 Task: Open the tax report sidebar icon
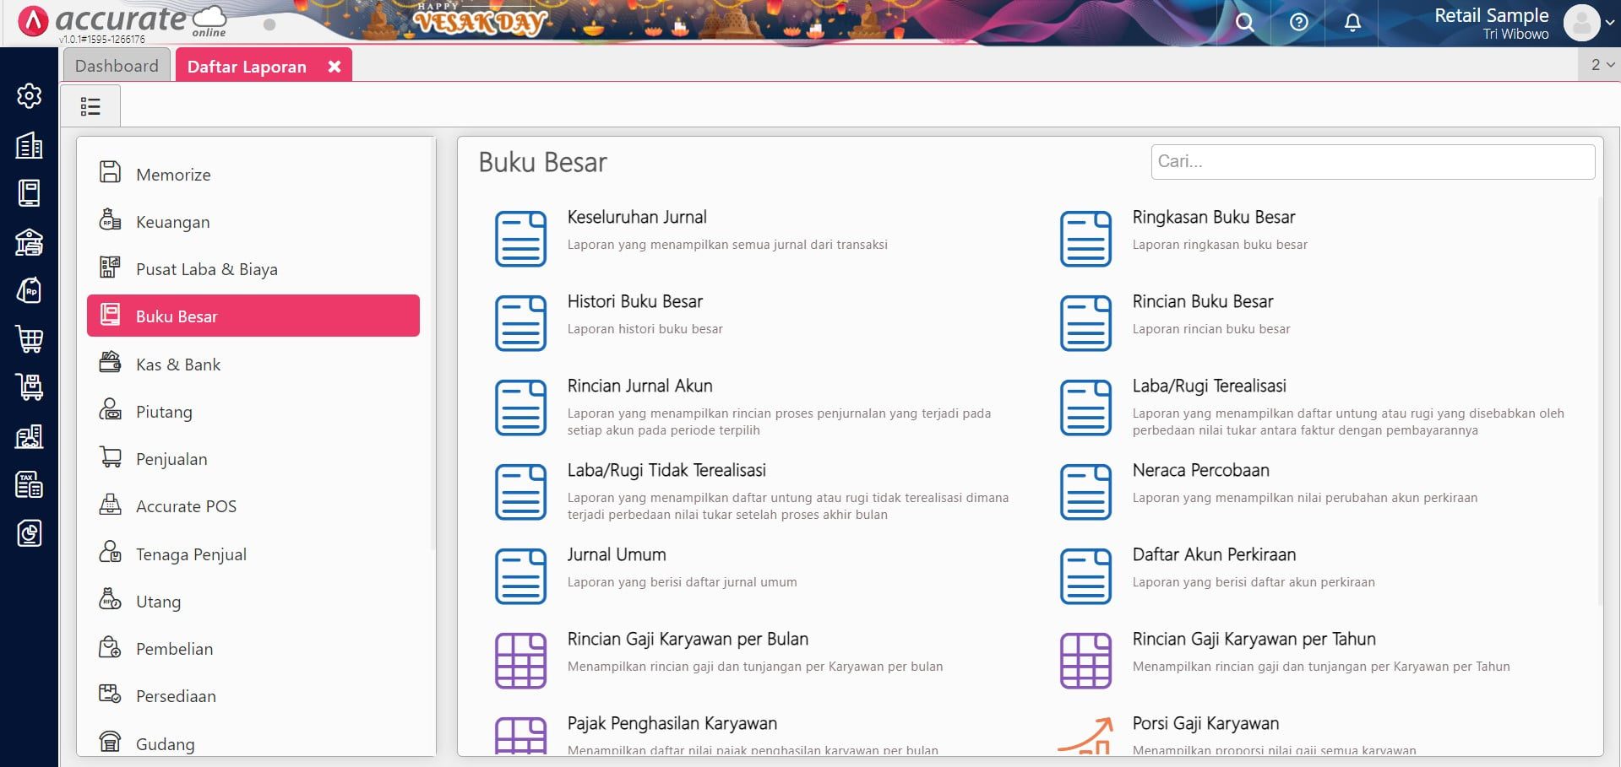point(30,485)
